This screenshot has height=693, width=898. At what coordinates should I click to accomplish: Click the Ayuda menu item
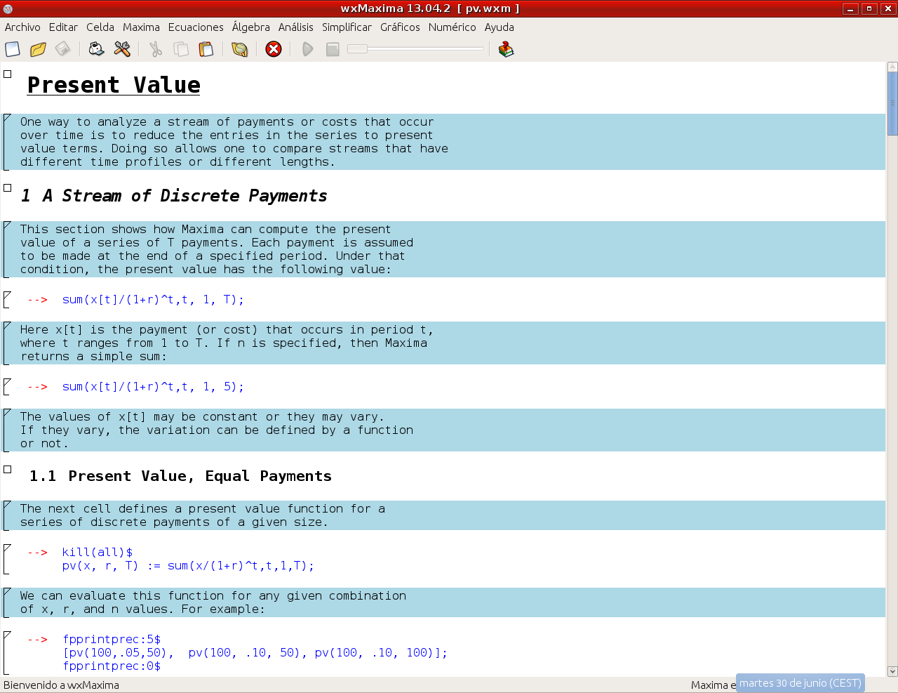499,27
